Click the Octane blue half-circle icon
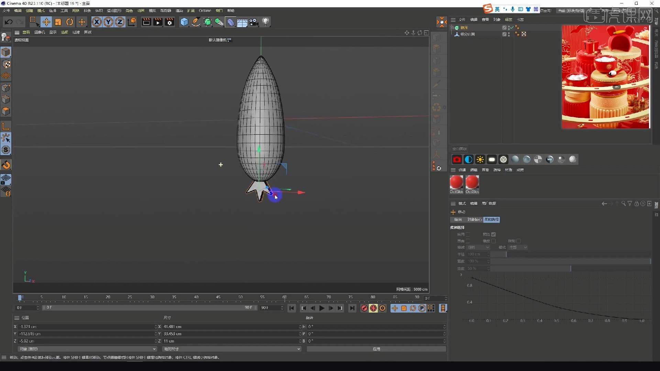This screenshot has height=371, width=660. [x=469, y=159]
